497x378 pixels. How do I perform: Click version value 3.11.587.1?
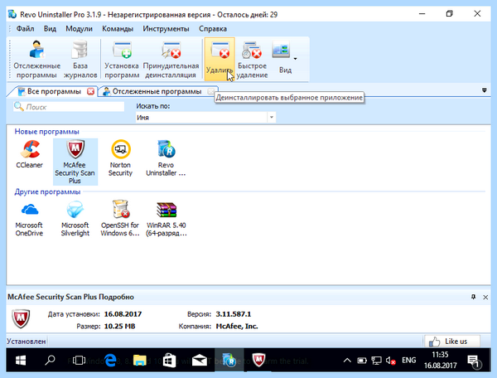coord(234,314)
